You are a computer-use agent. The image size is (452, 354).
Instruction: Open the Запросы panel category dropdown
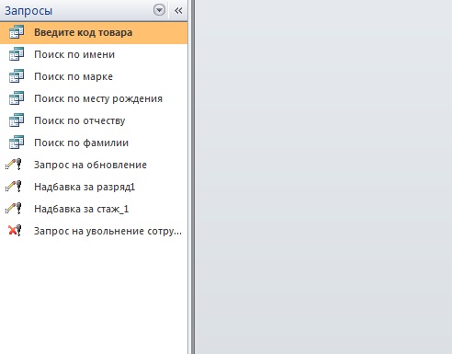tap(159, 10)
